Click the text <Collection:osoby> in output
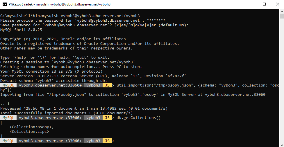Screen dimensions: 284x147 coord(31,127)
